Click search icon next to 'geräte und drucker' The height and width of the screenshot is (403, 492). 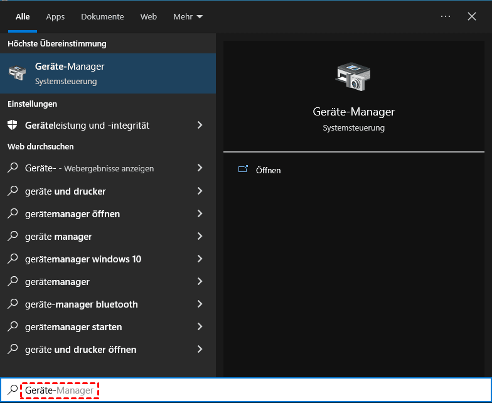tap(13, 191)
